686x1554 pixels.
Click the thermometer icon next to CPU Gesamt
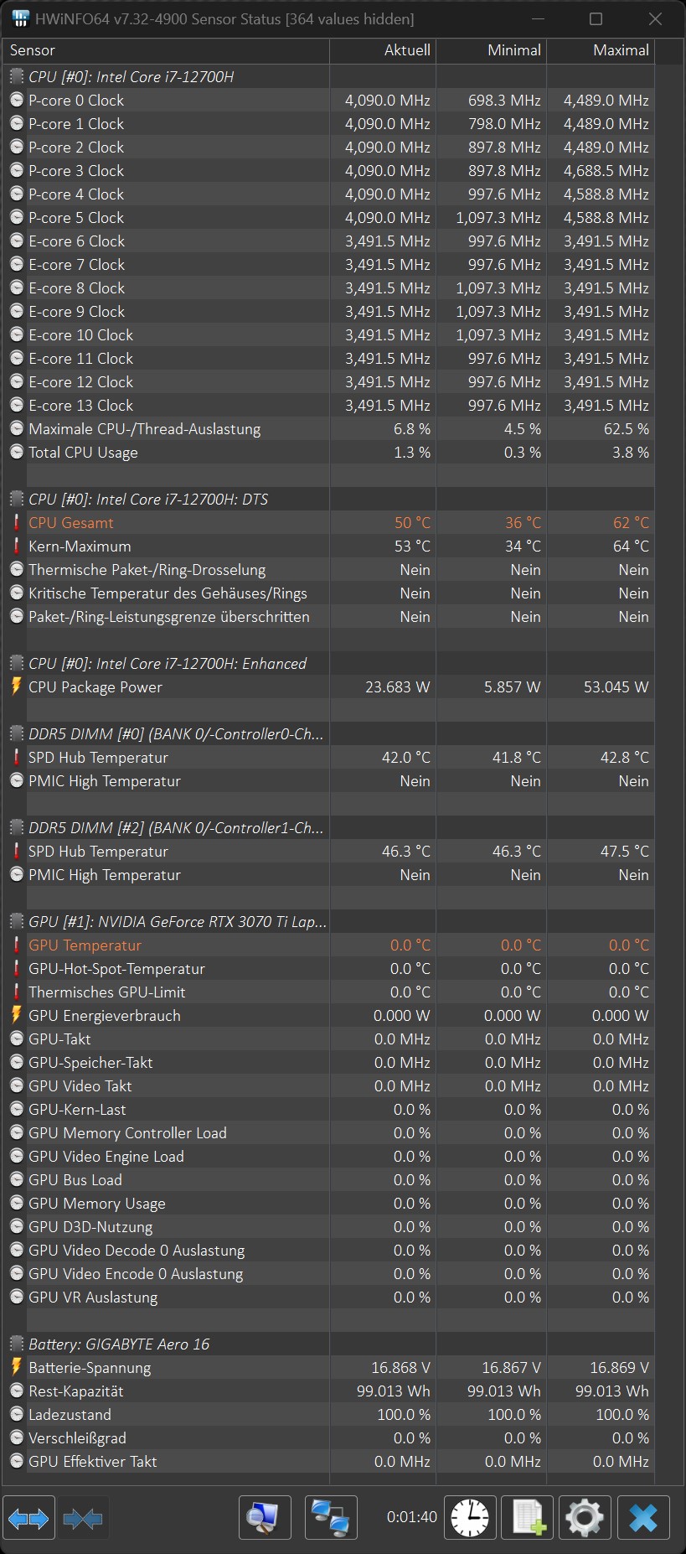pyautogui.click(x=17, y=522)
